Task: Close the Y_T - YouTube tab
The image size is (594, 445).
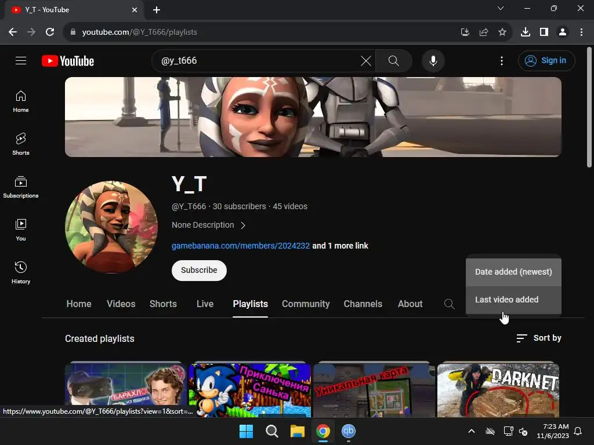Action: click(135, 10)
